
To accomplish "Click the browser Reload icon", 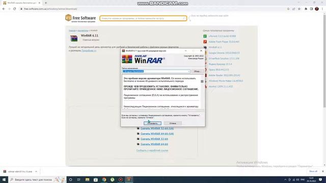I will (15, 9).
